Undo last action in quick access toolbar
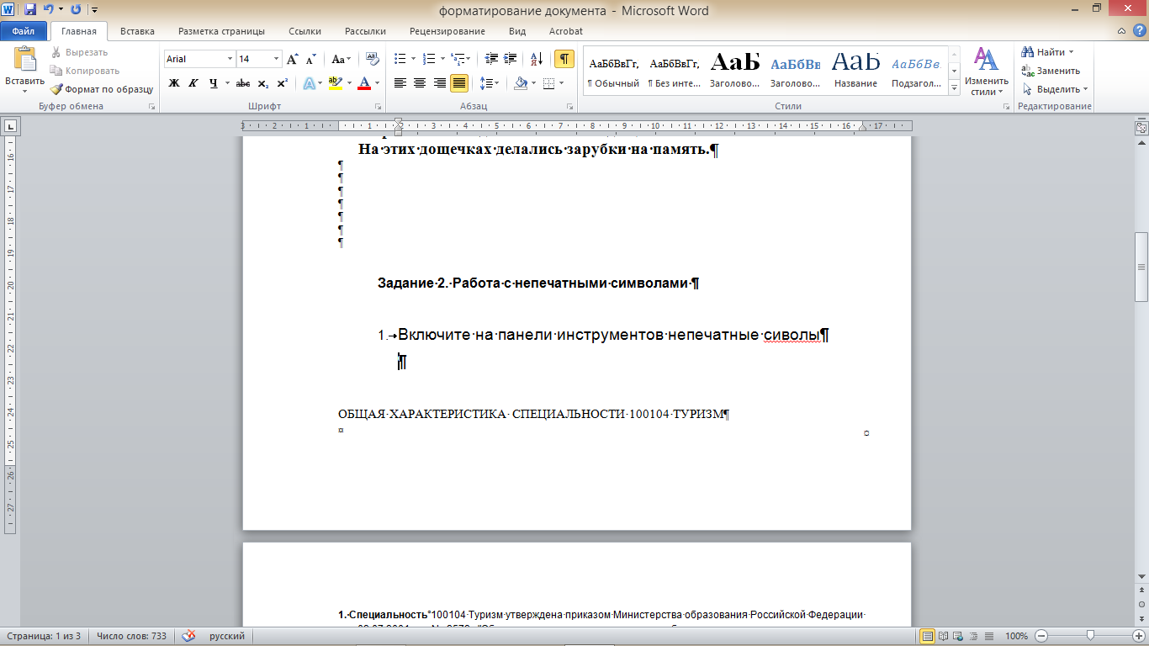1149x646 pixels. (48, 10)
